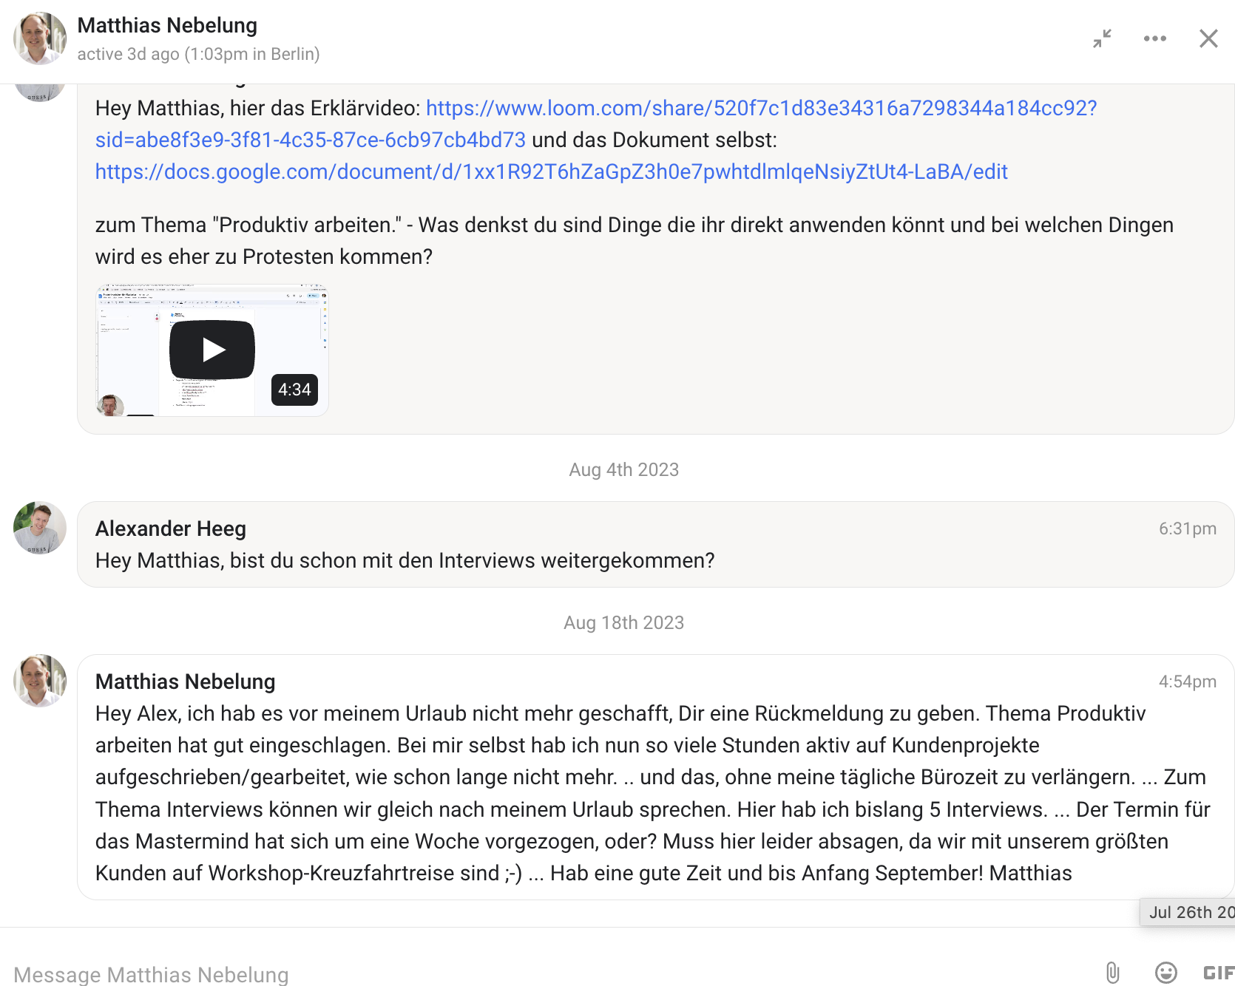Open the emoji picker
The image size is (1235, 986).
coord(1166,973)
